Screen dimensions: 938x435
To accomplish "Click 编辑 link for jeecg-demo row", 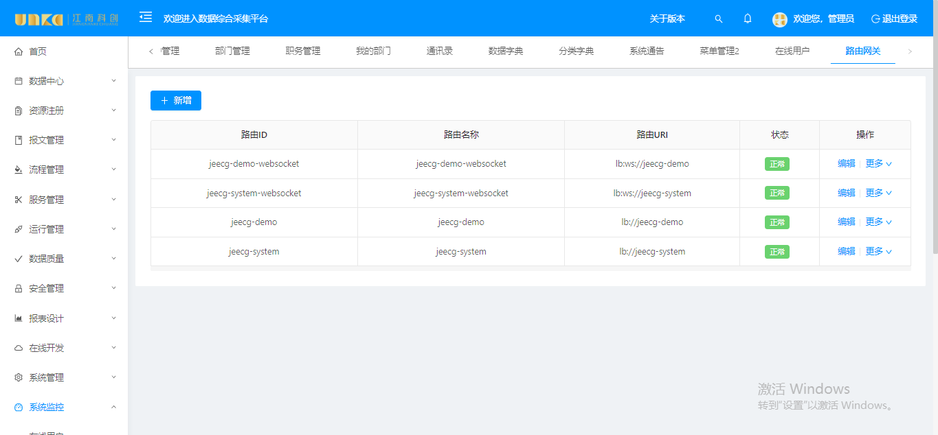I will (846, 222).
